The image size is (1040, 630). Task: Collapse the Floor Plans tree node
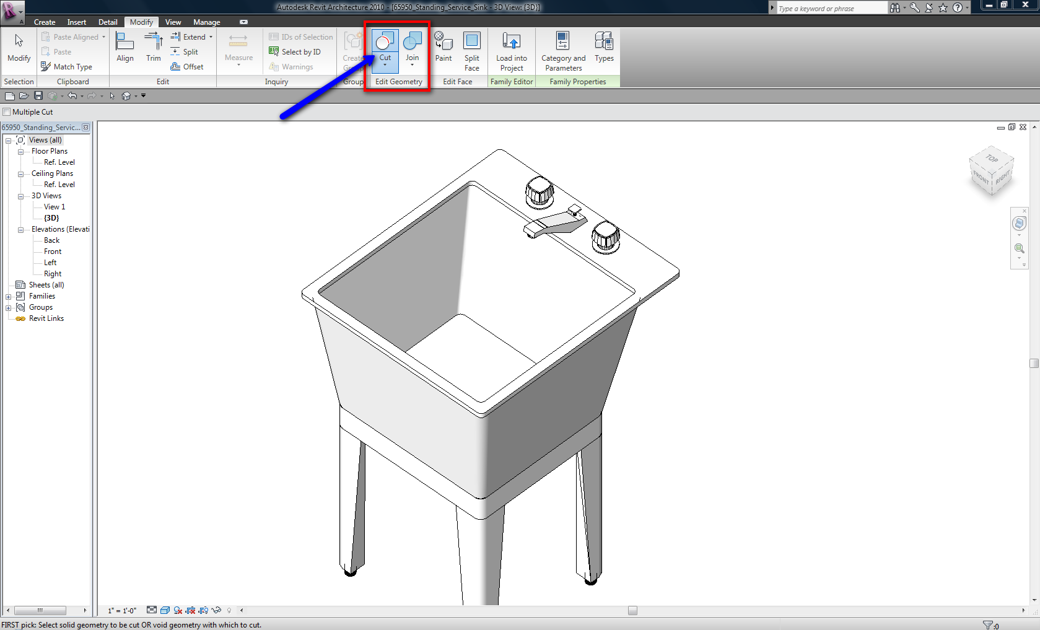click(x=20, y=152)
